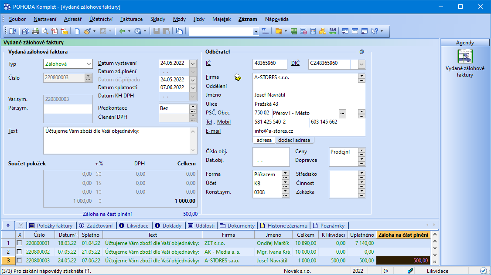Switch to Likvidace tab
The image size is (491, 275).
point(134,226)
